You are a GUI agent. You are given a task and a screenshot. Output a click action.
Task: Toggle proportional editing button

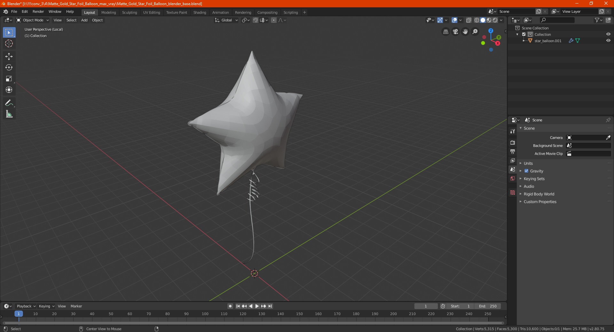click(x=274, y=20)
